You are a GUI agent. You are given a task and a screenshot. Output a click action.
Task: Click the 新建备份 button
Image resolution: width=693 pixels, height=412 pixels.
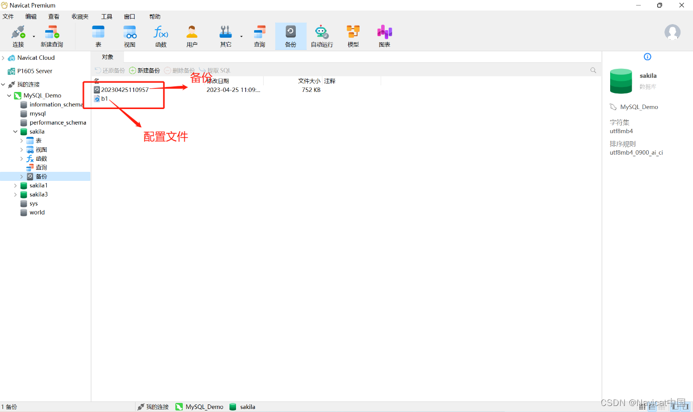tap(145, 70)
